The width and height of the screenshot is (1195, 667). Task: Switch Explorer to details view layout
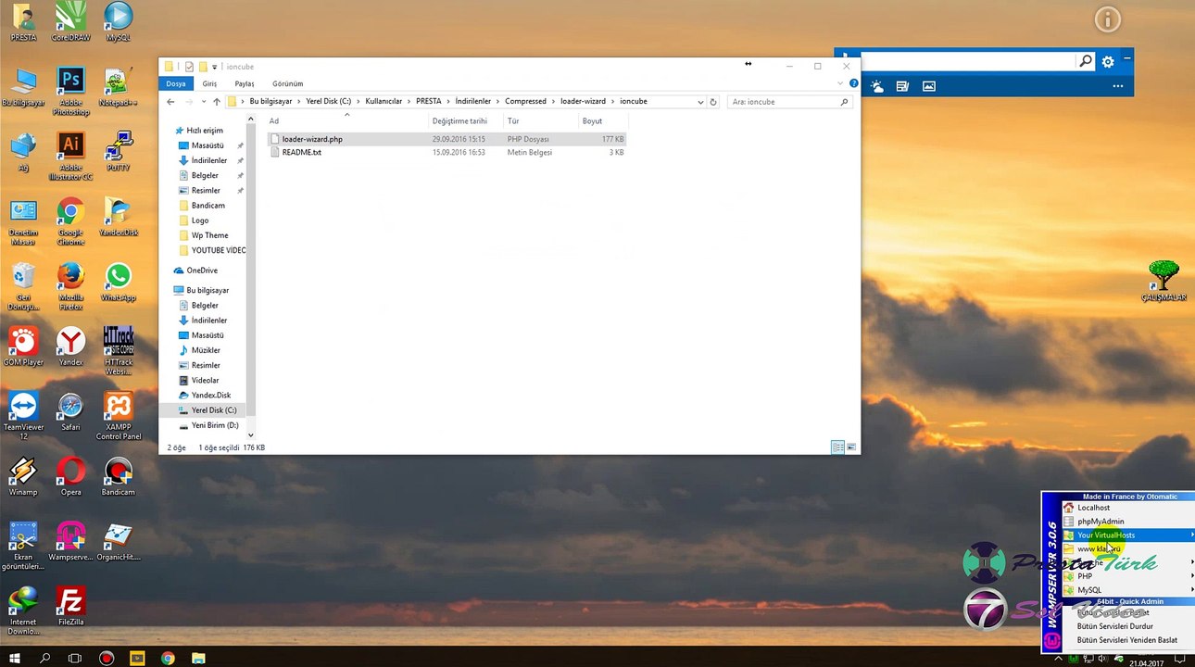pos(837,447)
